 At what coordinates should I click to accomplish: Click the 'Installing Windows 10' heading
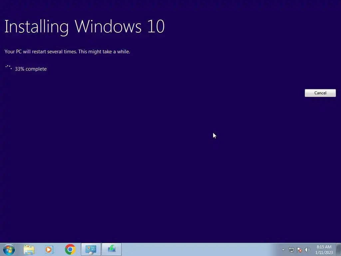coord(85,27)
